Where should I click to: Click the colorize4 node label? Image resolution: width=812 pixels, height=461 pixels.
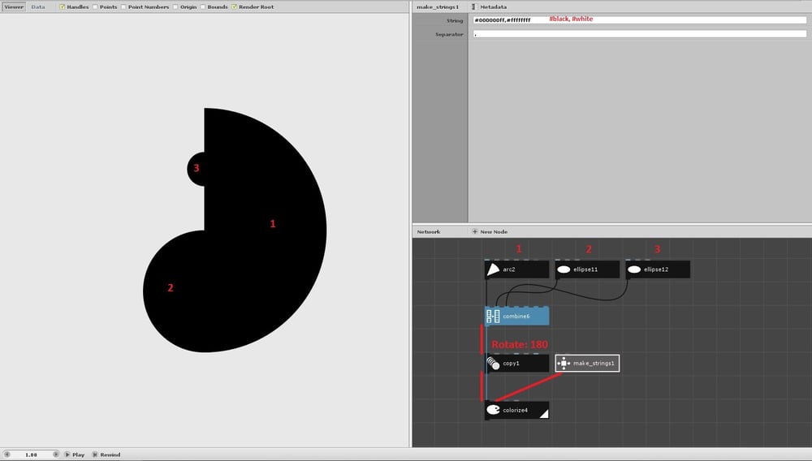coord(516,411)
